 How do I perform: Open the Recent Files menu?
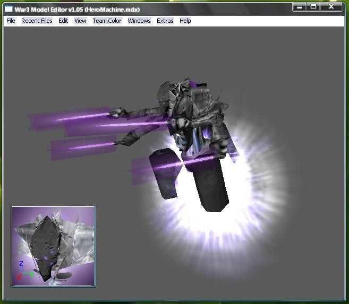[37, 21]
